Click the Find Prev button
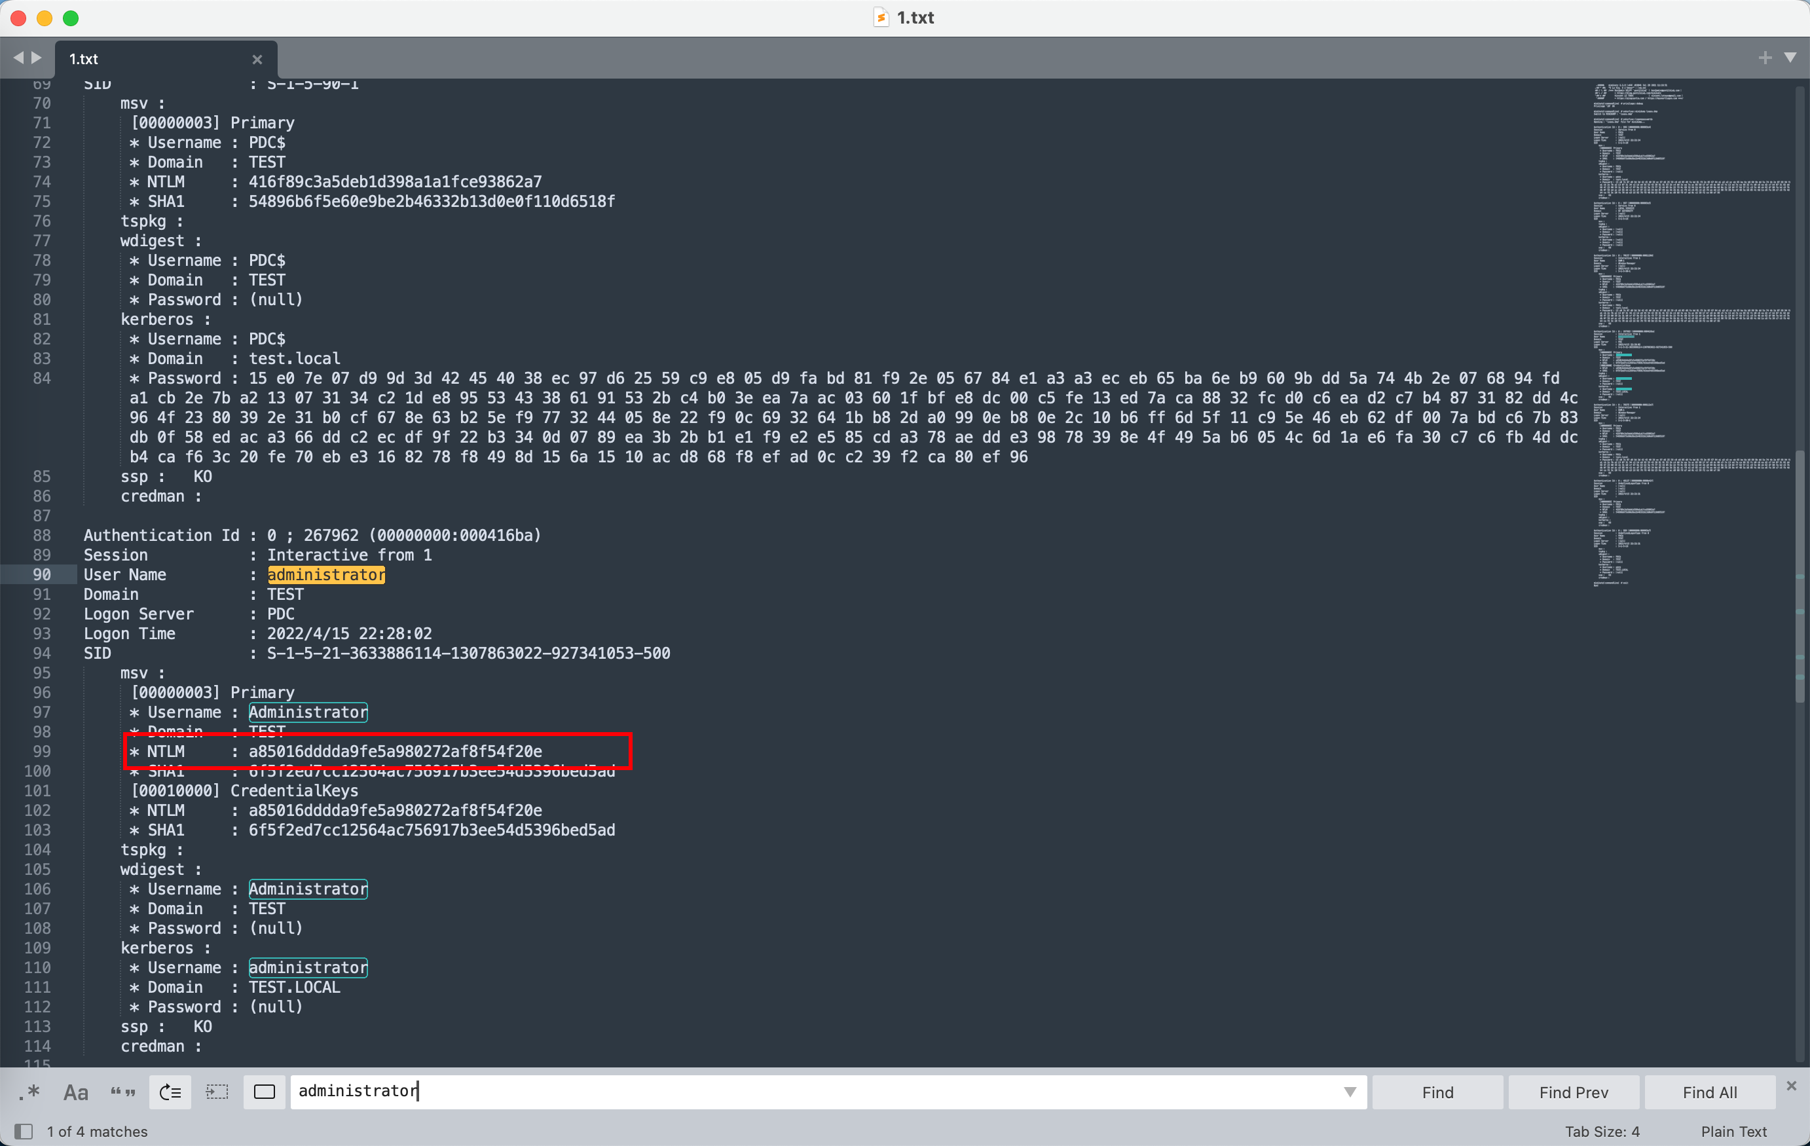1810x1146 pixels. pos(1573,1092)
